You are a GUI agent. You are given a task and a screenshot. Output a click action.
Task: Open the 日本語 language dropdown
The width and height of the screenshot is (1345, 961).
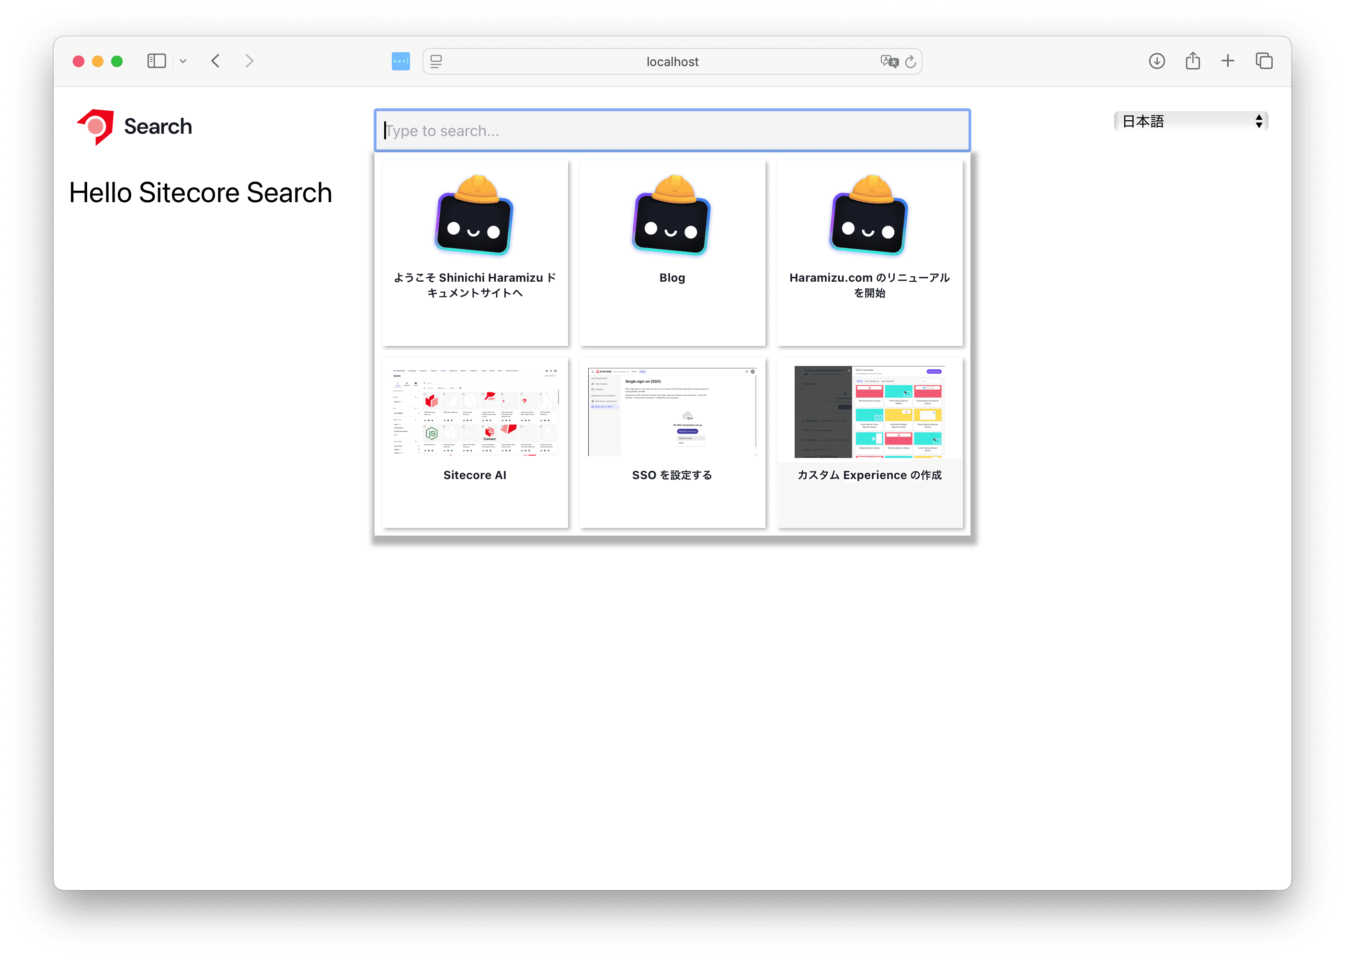1190,121
